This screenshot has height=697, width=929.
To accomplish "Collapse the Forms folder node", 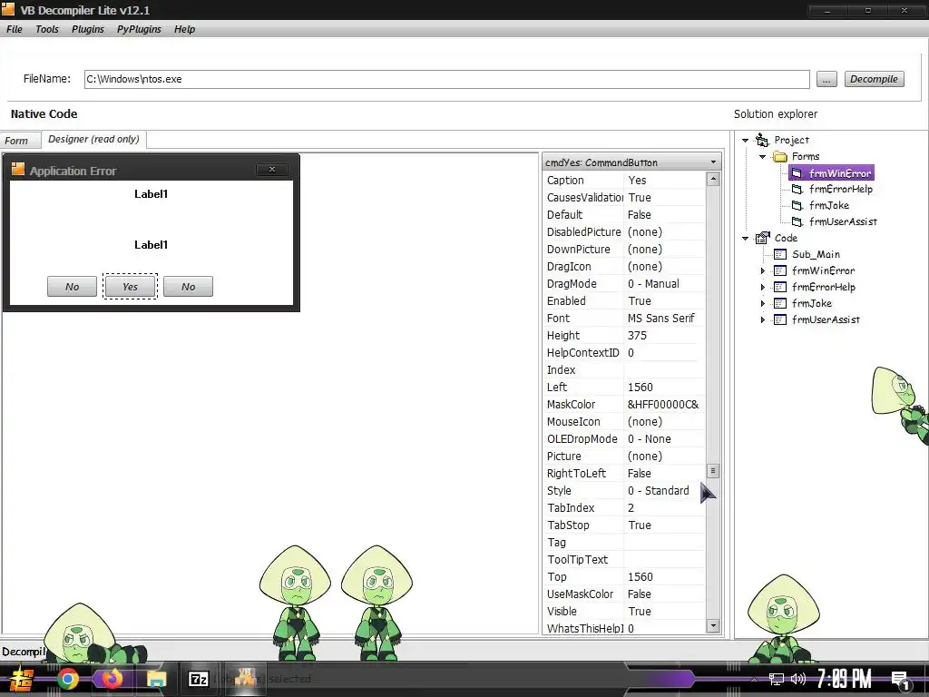I will 762,156.
